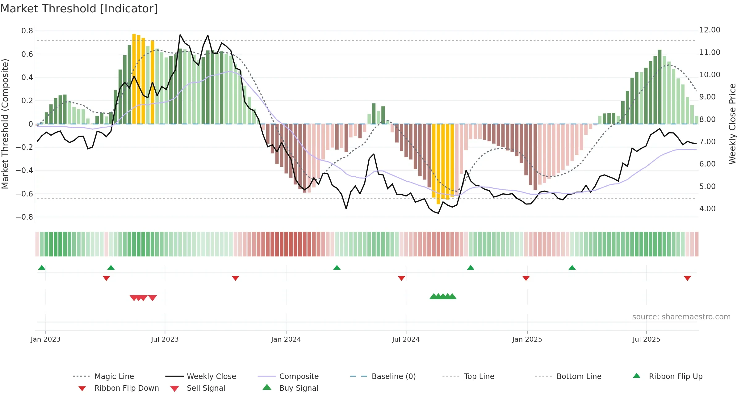Click the 4.00 right axis price label
Viewport: 741px width, 417px height.
pos(707,209)
